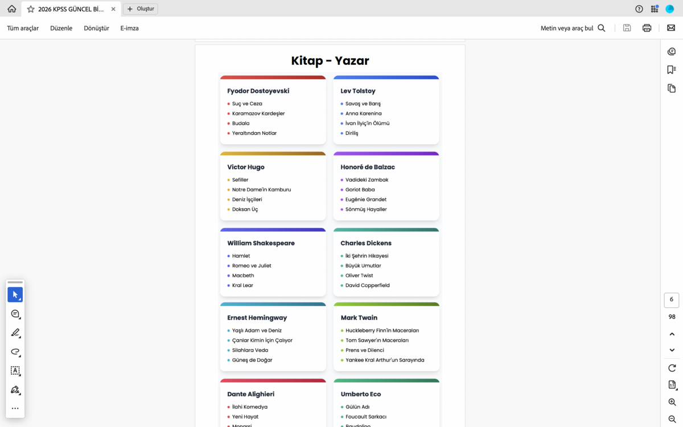Screen dimensions: 683x427
Task: Go to the previous page up arrow
Action: (x=672, y=334)
